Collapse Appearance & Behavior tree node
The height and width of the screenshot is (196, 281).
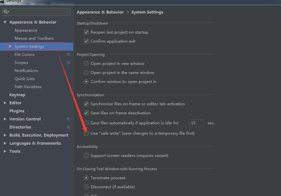tap(5, 22)
